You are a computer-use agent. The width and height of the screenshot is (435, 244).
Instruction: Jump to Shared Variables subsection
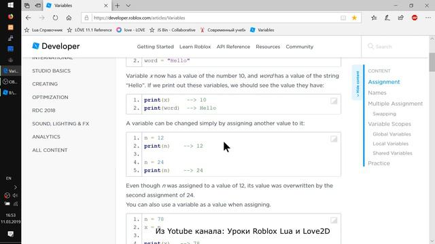[x=393, y=153]
